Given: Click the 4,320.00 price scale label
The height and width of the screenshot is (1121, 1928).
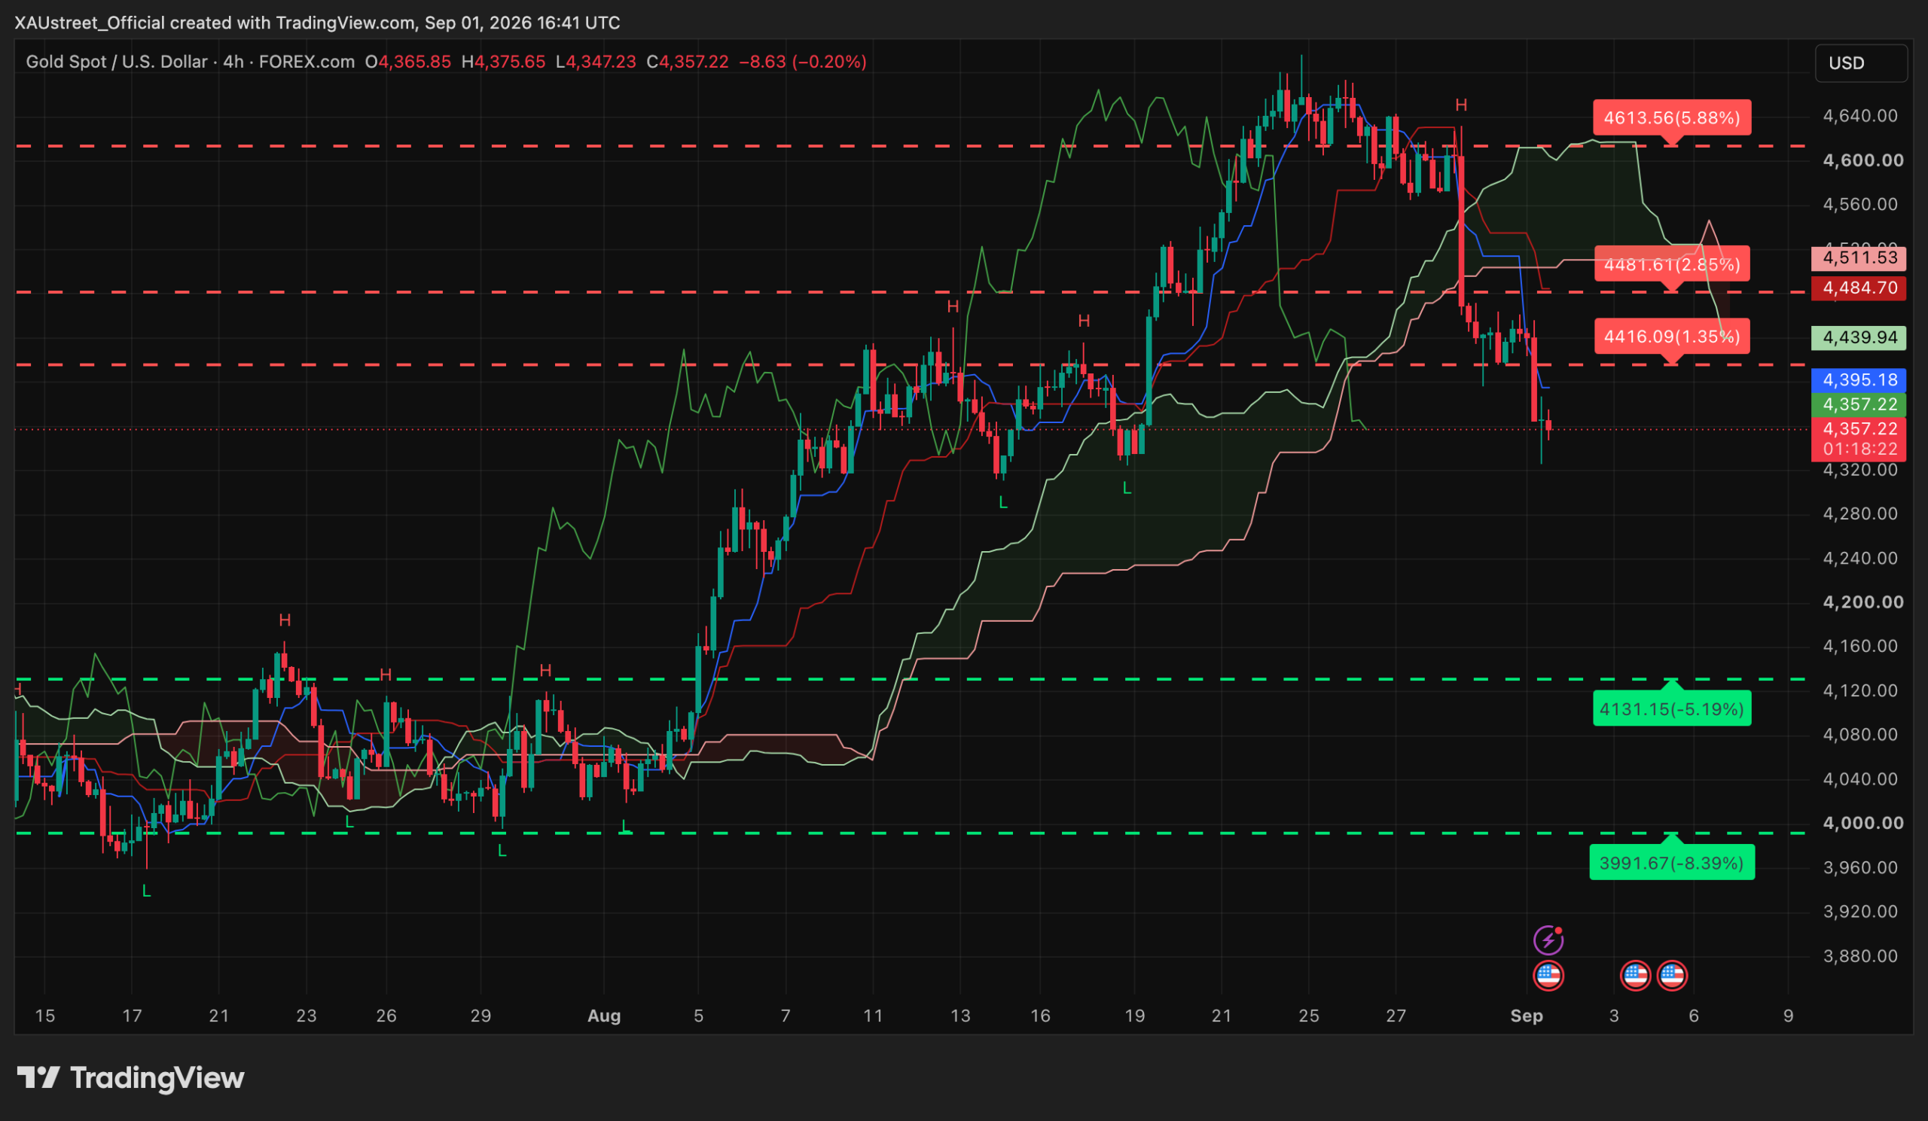Looking at the screenshot, I should click(x=1860, y=471).
